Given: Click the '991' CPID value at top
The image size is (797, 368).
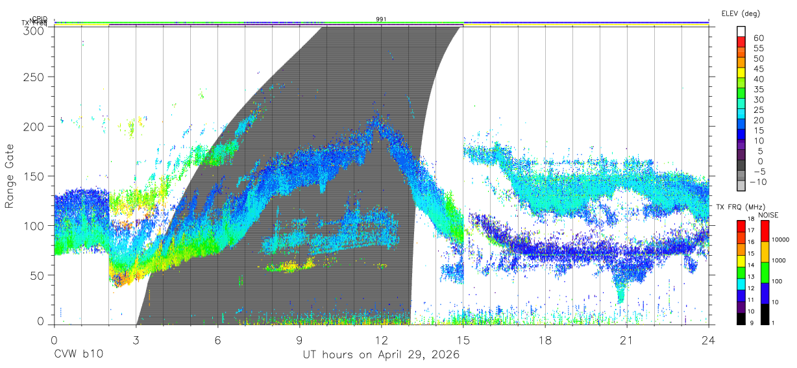Looking at the screenshot, I should pos(381,19).
